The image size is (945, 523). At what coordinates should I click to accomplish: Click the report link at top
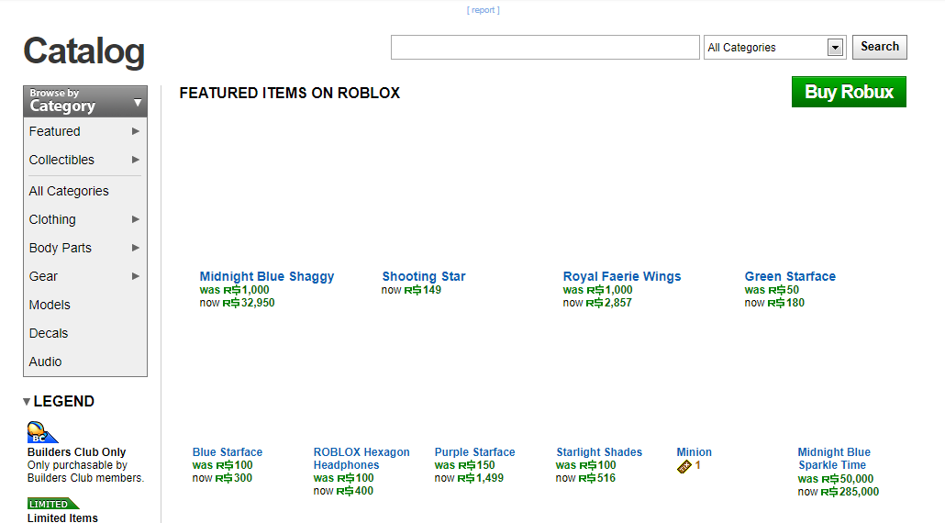[484, 10]
